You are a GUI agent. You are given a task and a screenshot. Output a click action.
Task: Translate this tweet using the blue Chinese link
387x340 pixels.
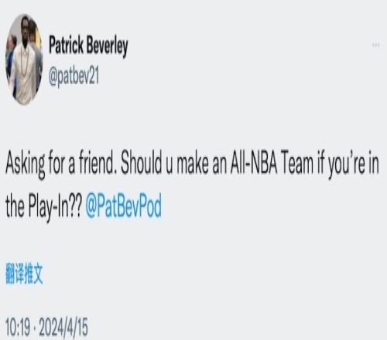(24, 274)
